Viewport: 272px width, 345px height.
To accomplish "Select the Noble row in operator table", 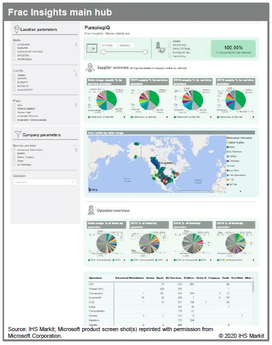I will pyautogui.click(x=171, y=307).
